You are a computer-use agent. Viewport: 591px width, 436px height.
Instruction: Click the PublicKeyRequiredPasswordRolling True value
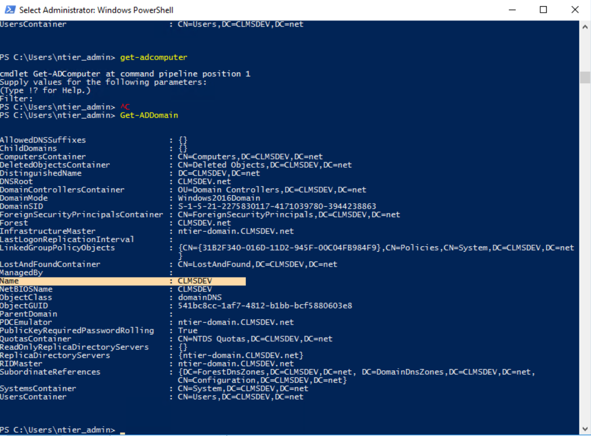(x=188, y=331)
